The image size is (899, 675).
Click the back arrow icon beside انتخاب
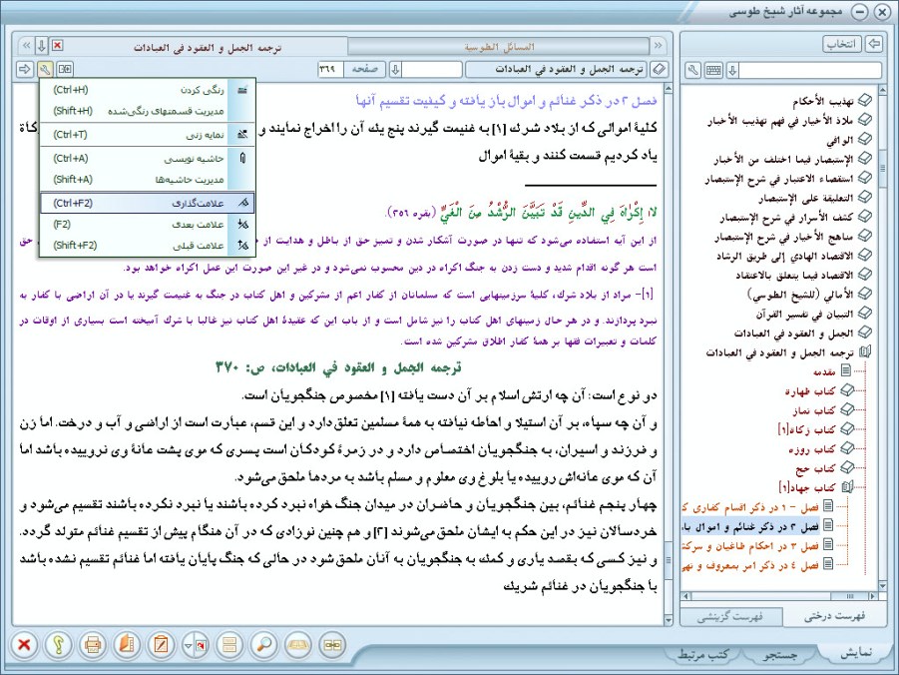tap(874, 44)
